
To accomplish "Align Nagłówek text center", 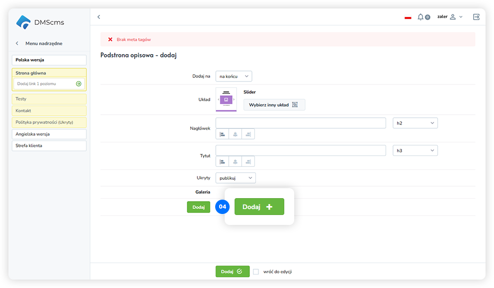I will [x=236, y=135].
